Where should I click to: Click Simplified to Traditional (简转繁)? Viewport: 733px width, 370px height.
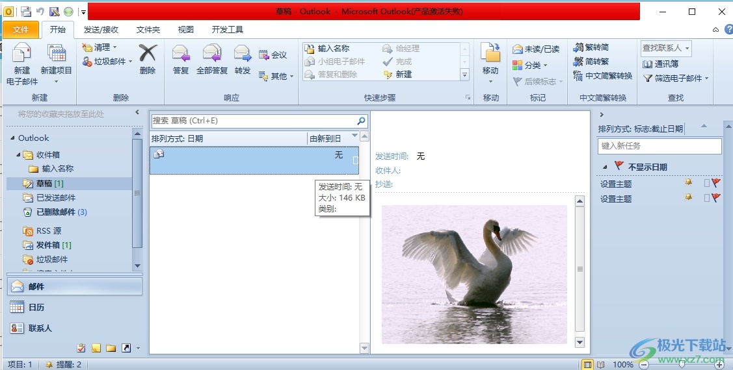tap(591, 61)
